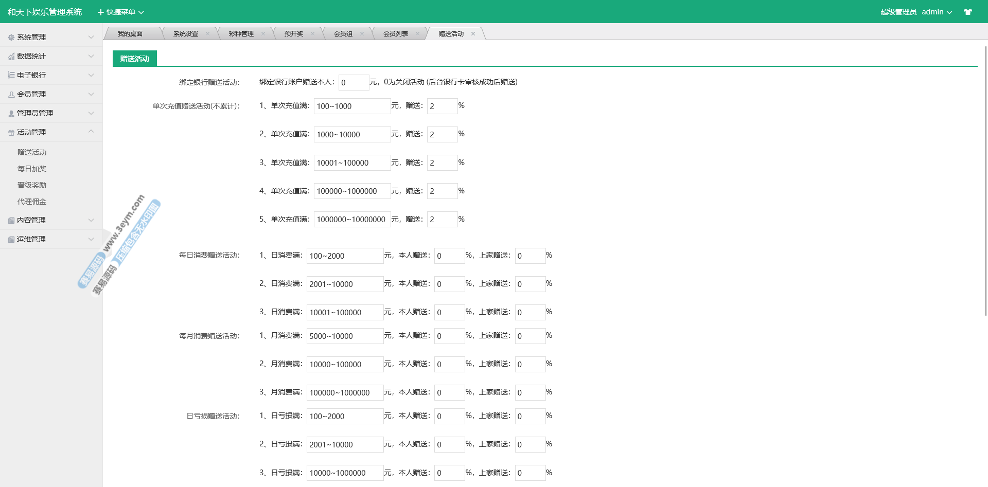988x487 pixels.
Task: Click the 数据统计 chart icon
Action: (x=11, y=57)
